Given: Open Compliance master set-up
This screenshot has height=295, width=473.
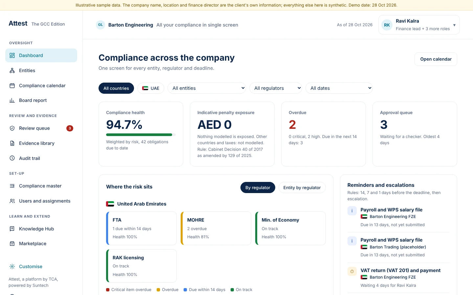Looking at the screenshot, I should pyautogui.click(x=41, y=186).
